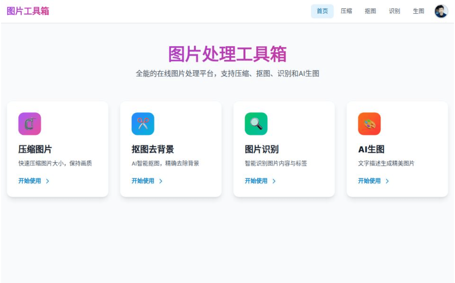Click 开始使用 under 压缩图片
Screen dimensions: 455x283
pyautogui.click(x=30, y=181)
